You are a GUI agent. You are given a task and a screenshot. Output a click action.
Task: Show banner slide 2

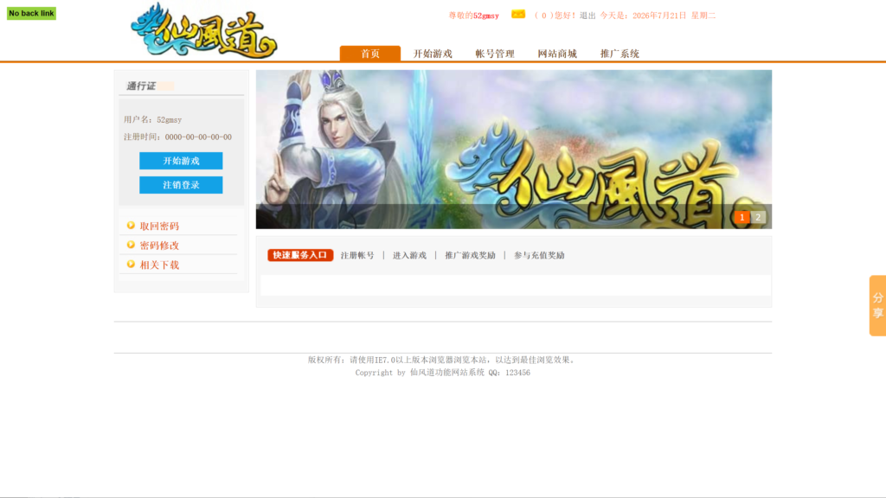coord(758,217)
